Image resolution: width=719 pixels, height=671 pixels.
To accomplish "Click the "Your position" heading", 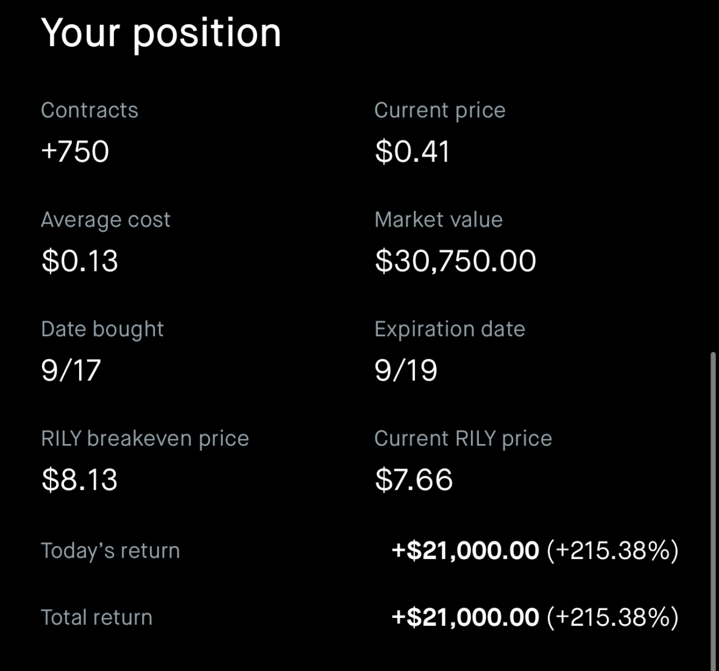I will pos(161,33).
